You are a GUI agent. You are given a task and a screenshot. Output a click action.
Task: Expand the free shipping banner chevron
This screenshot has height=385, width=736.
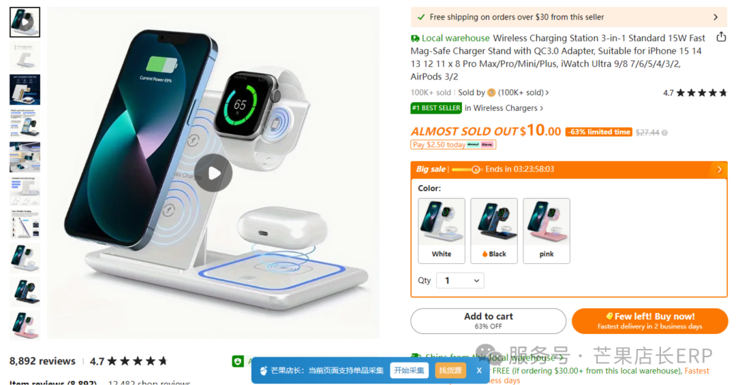[x=716, y=17]
